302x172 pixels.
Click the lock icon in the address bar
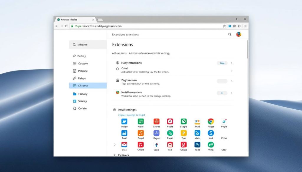72,26
